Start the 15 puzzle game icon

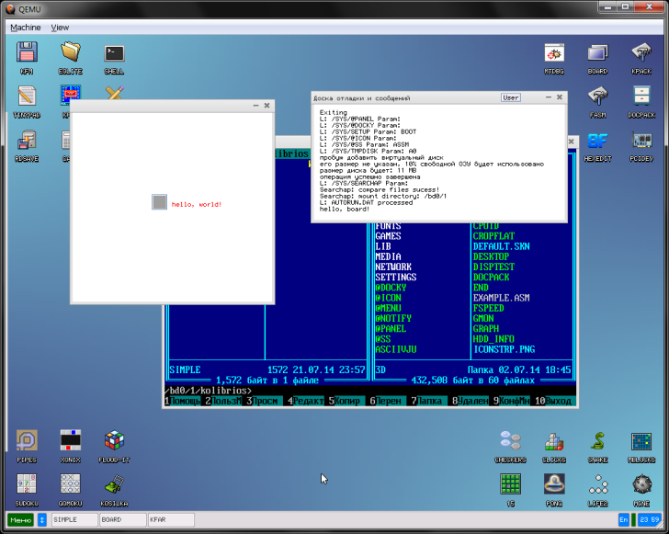[510, 489]
